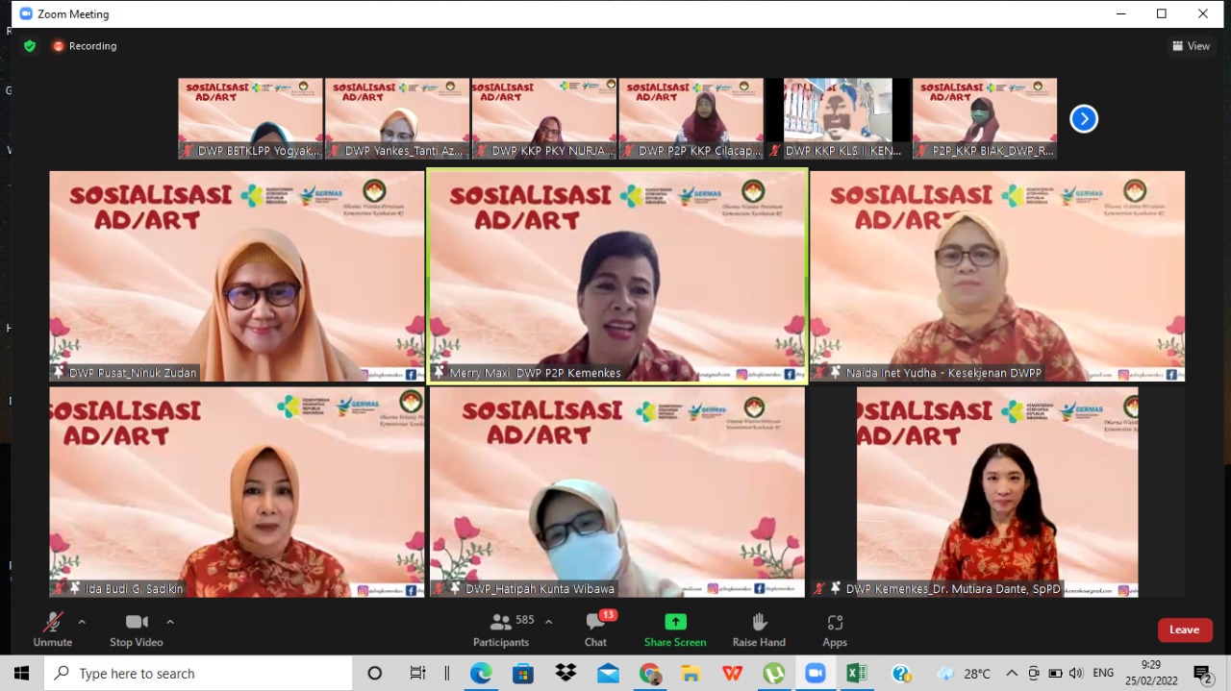The image size is (1231, 691).
Task: Select the active speaker Merry Maxi video
Action: point(617,277)
